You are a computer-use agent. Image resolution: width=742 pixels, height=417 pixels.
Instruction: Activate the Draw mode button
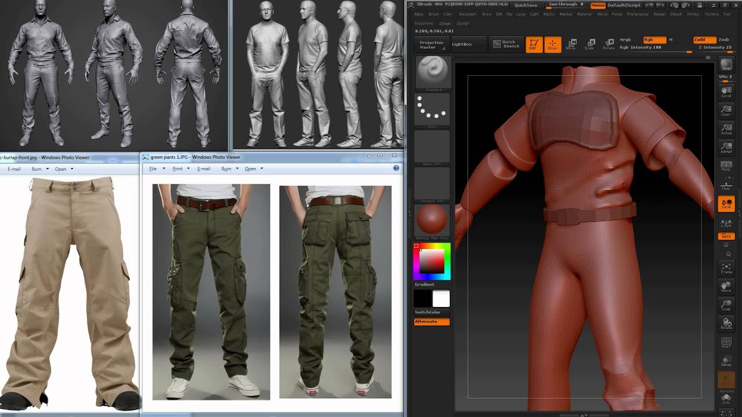coord(552,44)
